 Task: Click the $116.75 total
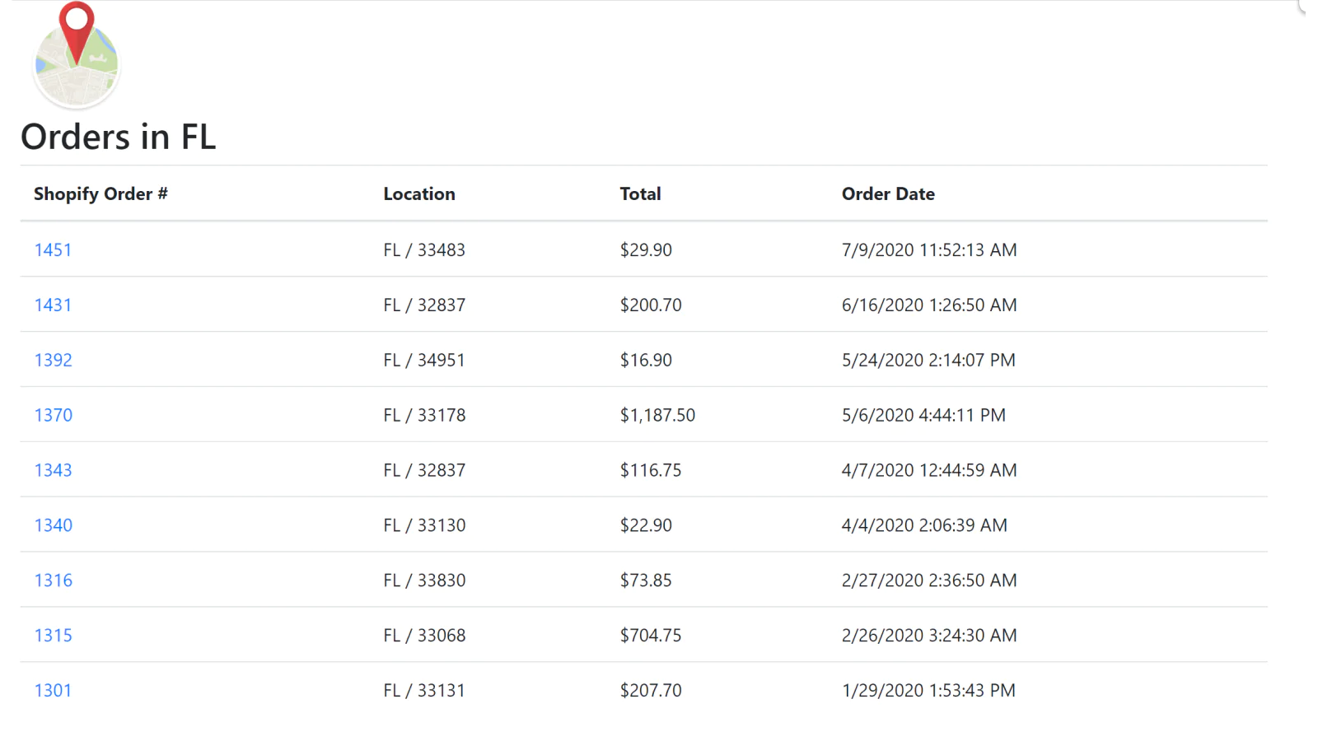651,470
